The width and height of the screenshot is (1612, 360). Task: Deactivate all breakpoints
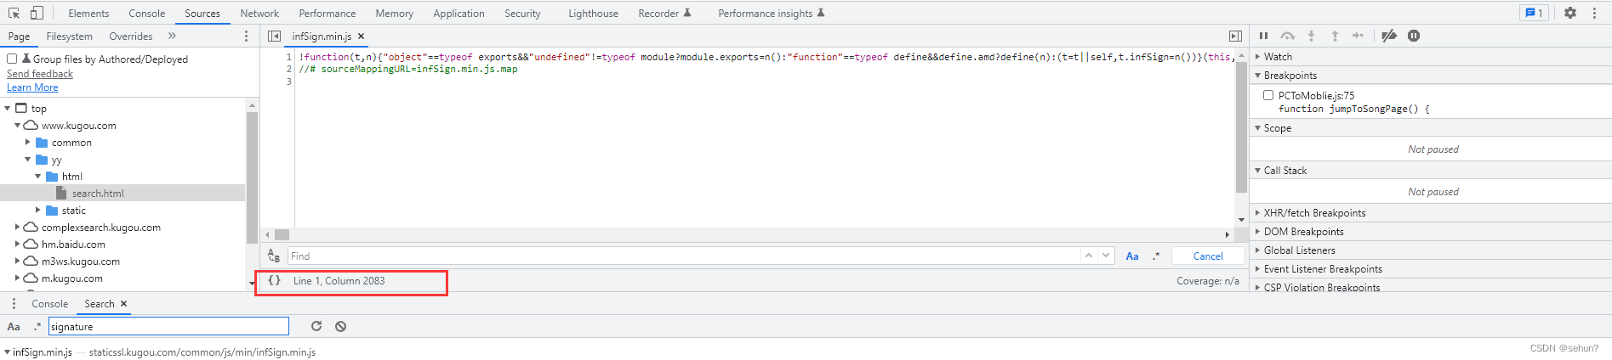point(1389,36)
